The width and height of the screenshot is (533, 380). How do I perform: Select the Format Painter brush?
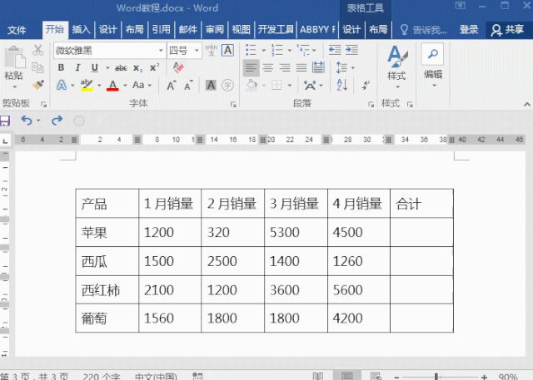pyautogui.click(x=38, y=85)
